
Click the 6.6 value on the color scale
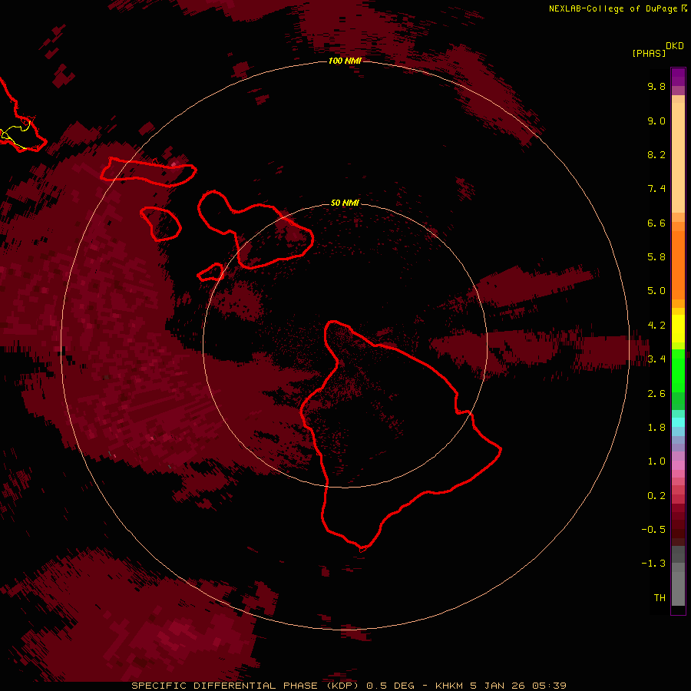point(656,223)
